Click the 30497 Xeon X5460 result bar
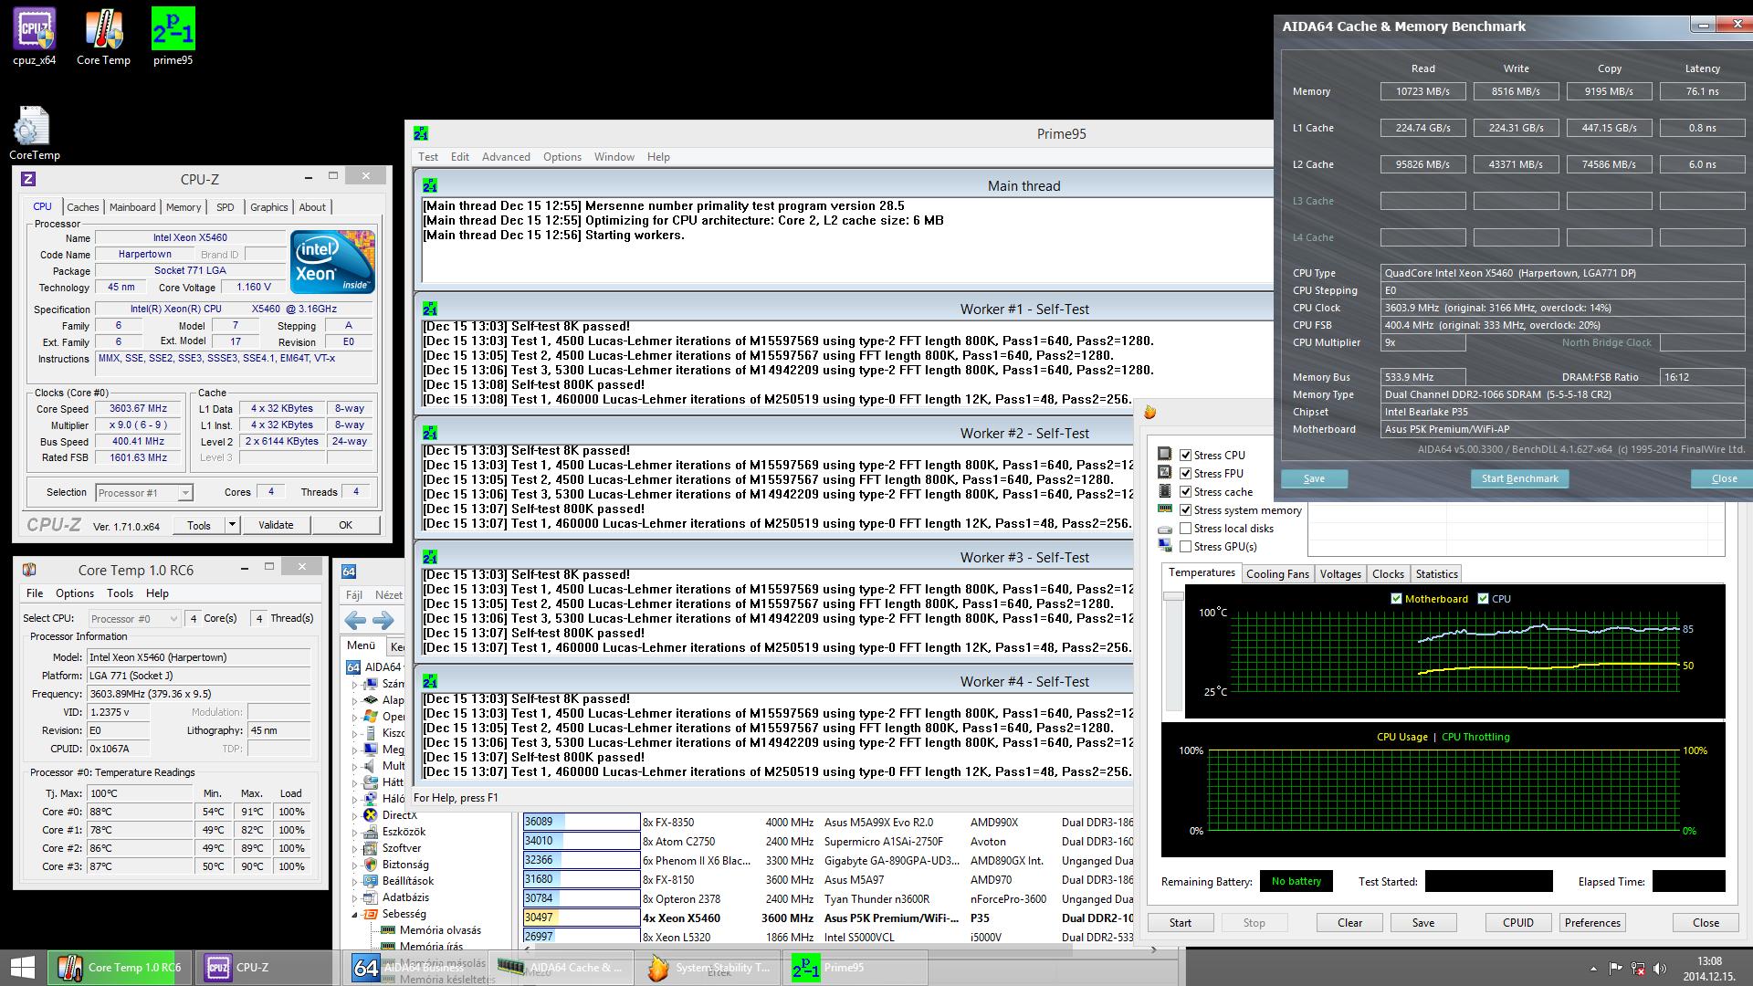 point(581,918)
